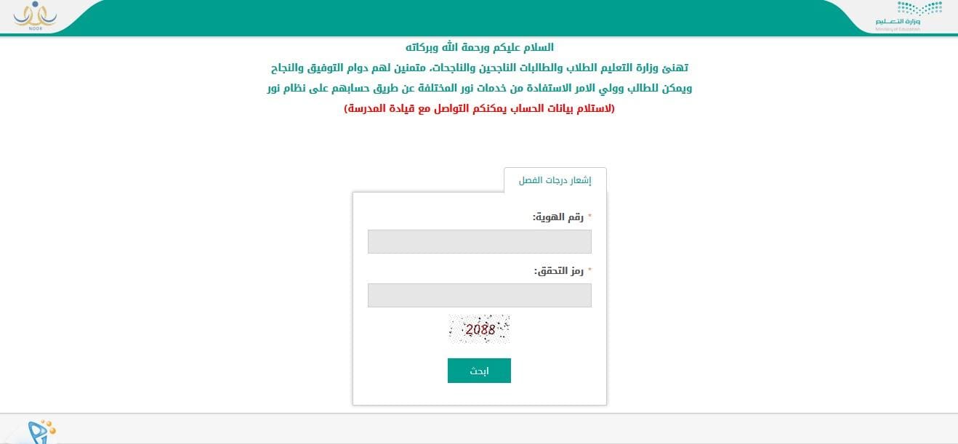958x444 pixels.
Task: Click the green ابحث search button
Action: pos(479,371)
